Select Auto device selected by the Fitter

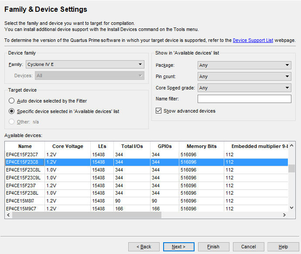click(12, 100)
